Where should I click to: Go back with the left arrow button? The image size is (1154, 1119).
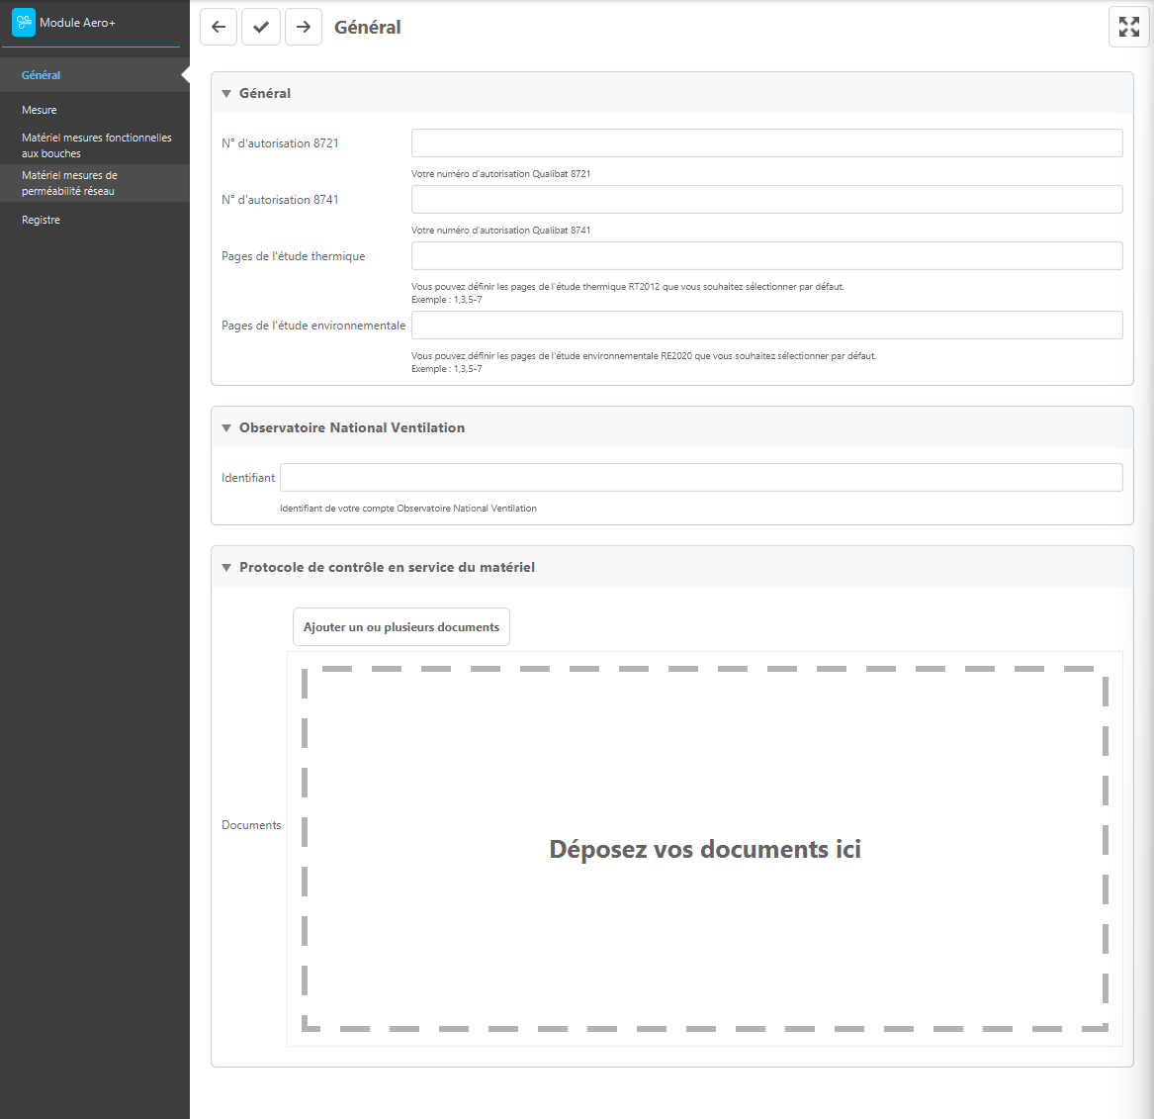(219, 28)
